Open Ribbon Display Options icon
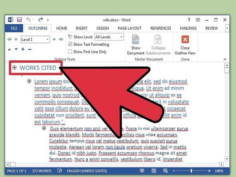 (x=198, y=20)
